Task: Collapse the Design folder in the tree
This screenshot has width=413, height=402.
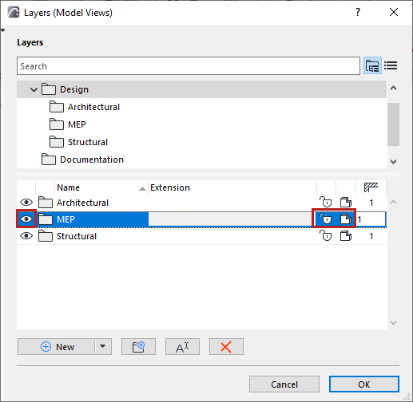Action: click(x=34, y=89)
